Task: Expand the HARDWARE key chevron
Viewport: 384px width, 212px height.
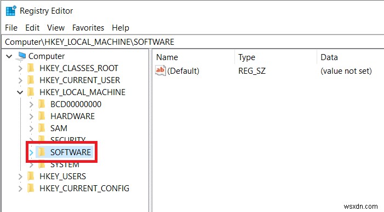Action: 31,116
